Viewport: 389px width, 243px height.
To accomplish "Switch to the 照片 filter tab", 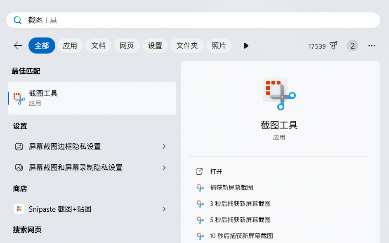I will (x=219, y=46).
